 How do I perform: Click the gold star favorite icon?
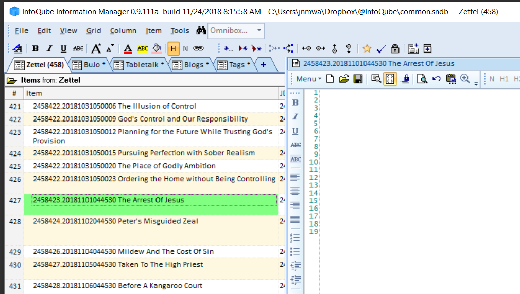(367, 49)
